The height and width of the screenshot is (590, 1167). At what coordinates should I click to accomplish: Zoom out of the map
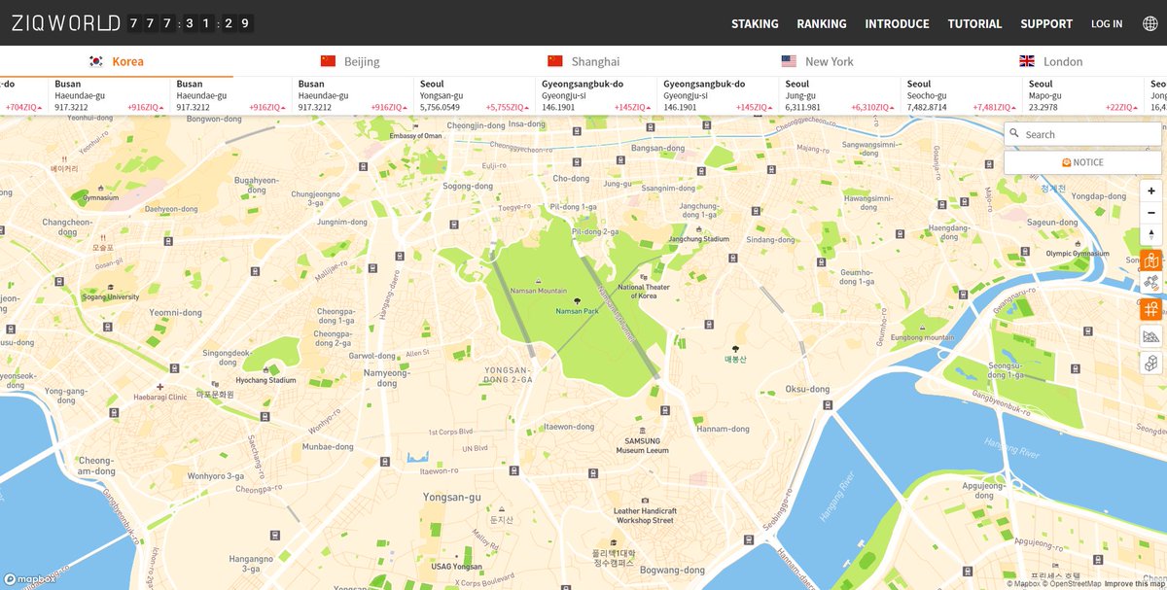(x=1151, y=213)
